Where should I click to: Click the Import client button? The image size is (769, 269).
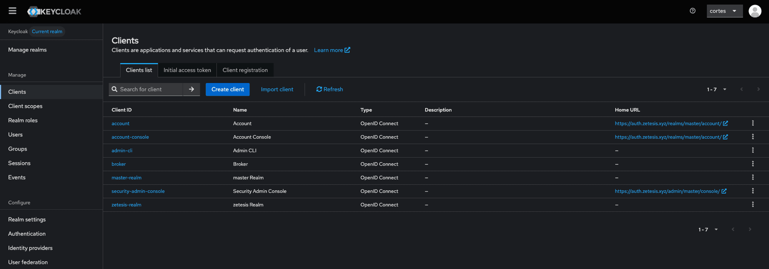point(277,89)
